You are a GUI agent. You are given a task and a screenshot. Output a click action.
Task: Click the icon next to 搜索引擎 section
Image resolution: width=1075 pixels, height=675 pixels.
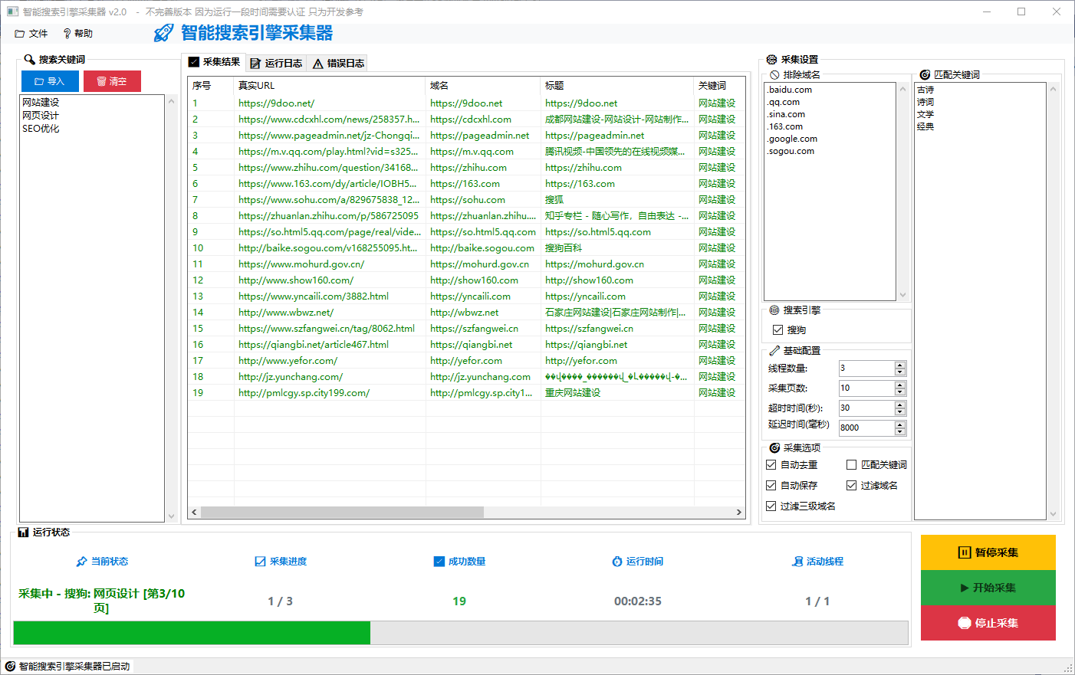click(x=774, y=310)
